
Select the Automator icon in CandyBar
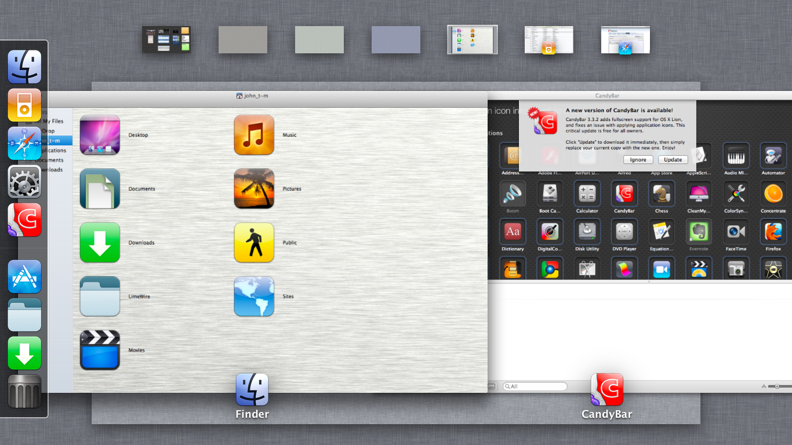pos(773,155)
